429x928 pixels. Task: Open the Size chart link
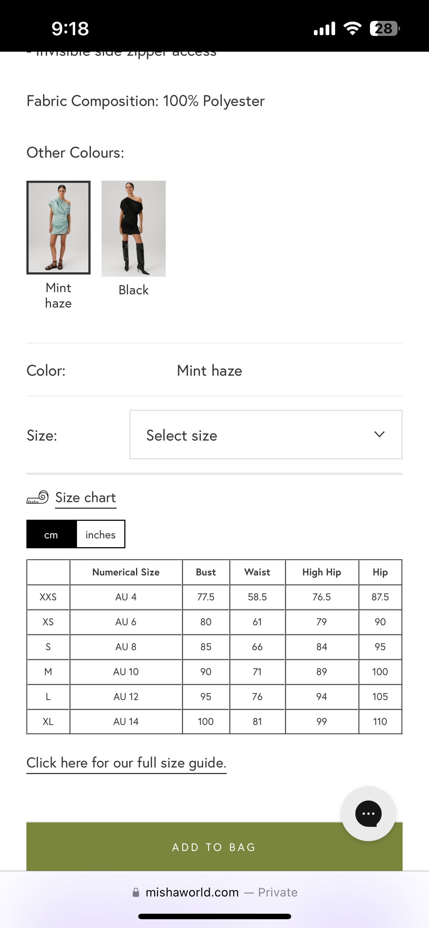click(85, 498)
